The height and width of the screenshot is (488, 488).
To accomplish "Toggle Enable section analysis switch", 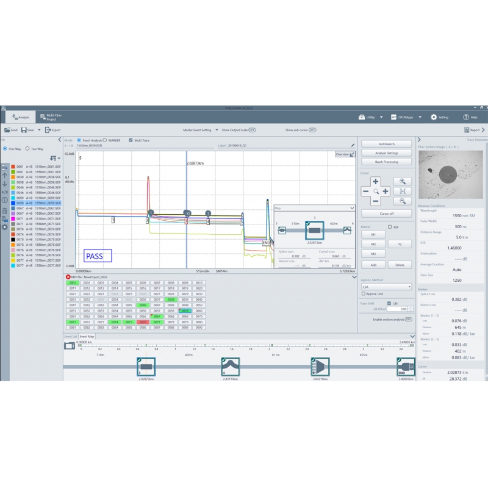I will (x=408, y=319).
